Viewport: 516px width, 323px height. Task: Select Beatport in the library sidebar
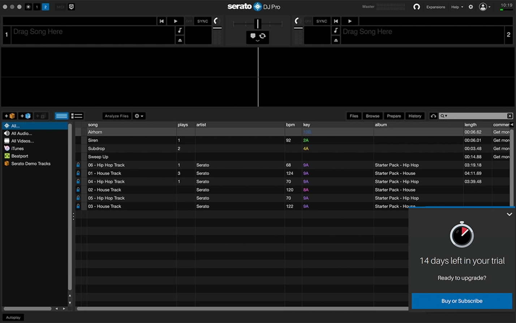click(x=20, y=156)
